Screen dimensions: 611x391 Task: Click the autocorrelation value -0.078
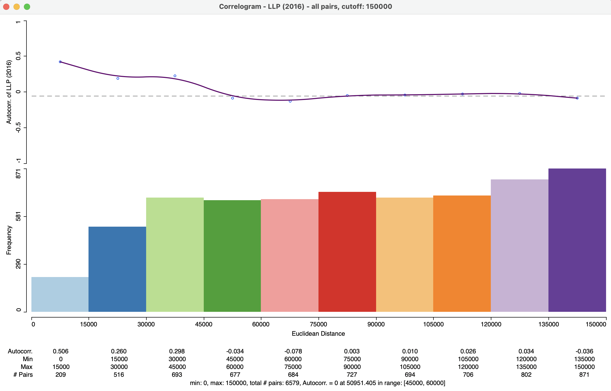[293, 351]
